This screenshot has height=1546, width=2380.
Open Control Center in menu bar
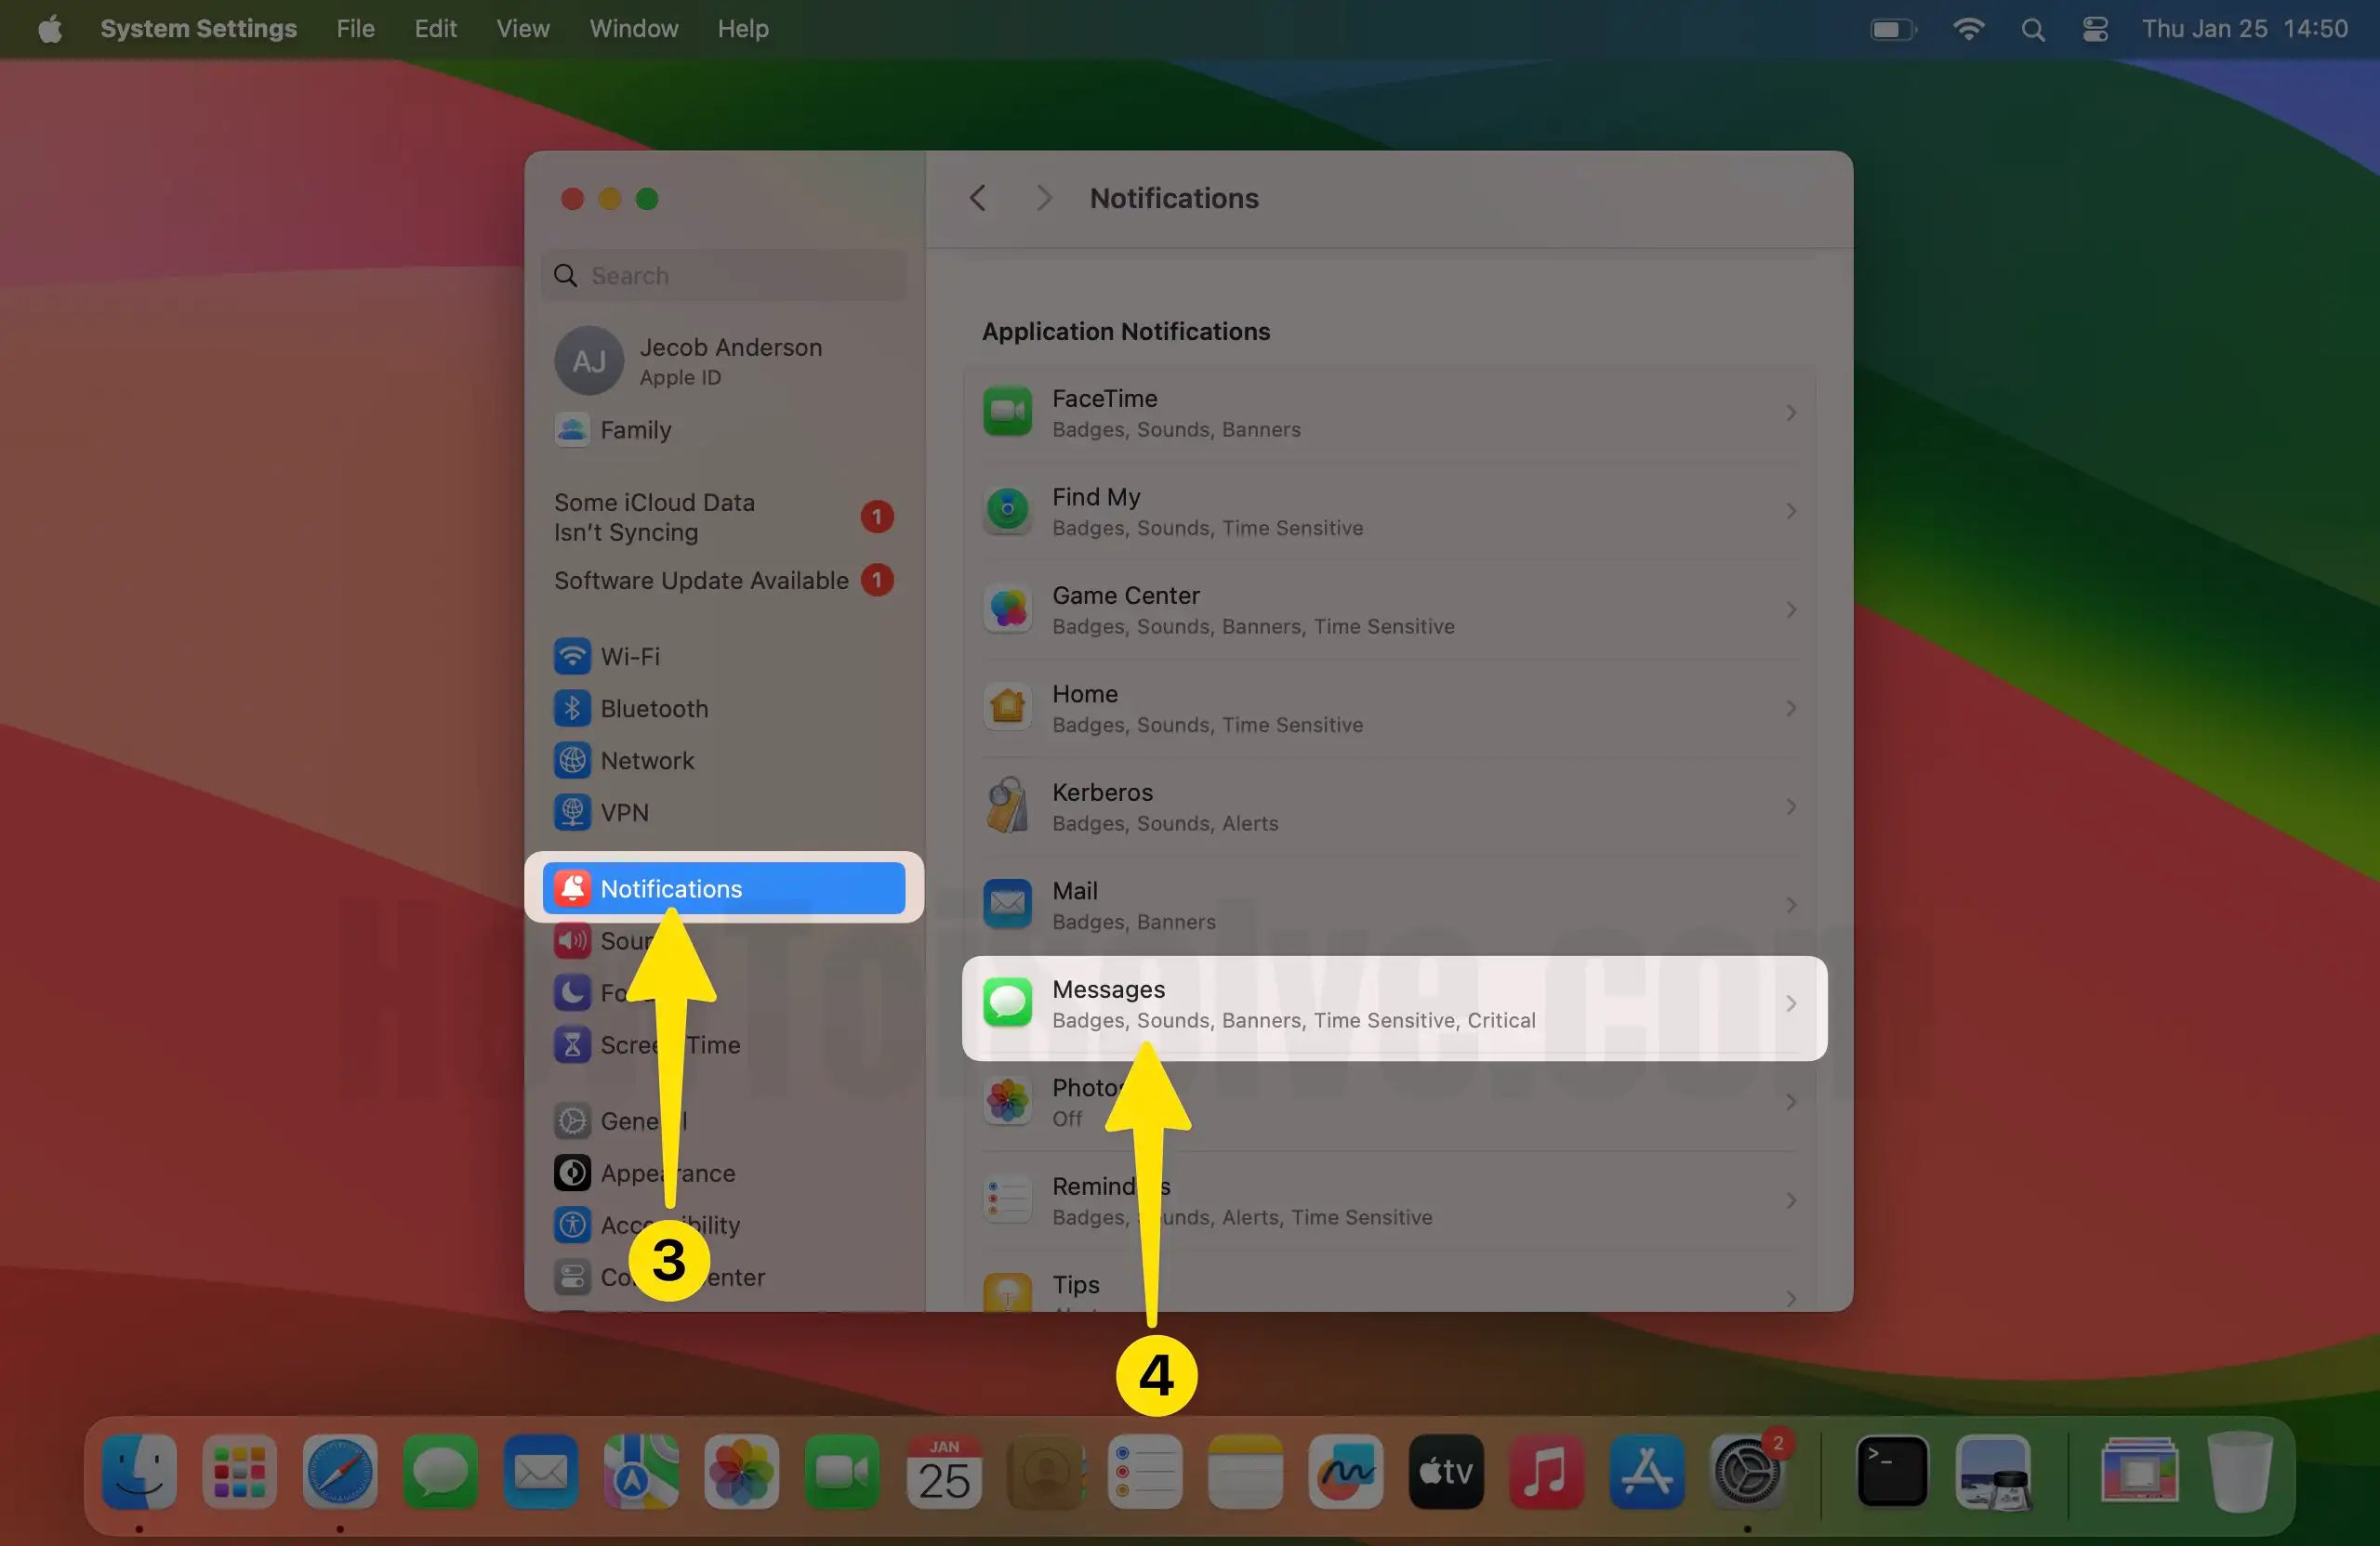(2095, 29)
